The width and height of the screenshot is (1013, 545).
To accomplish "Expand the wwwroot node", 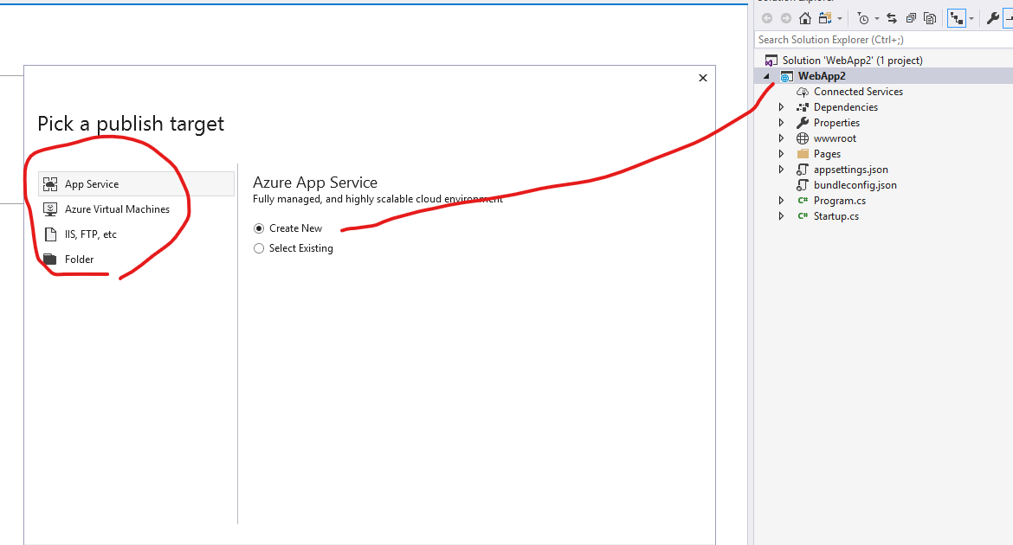I will 781,138.
